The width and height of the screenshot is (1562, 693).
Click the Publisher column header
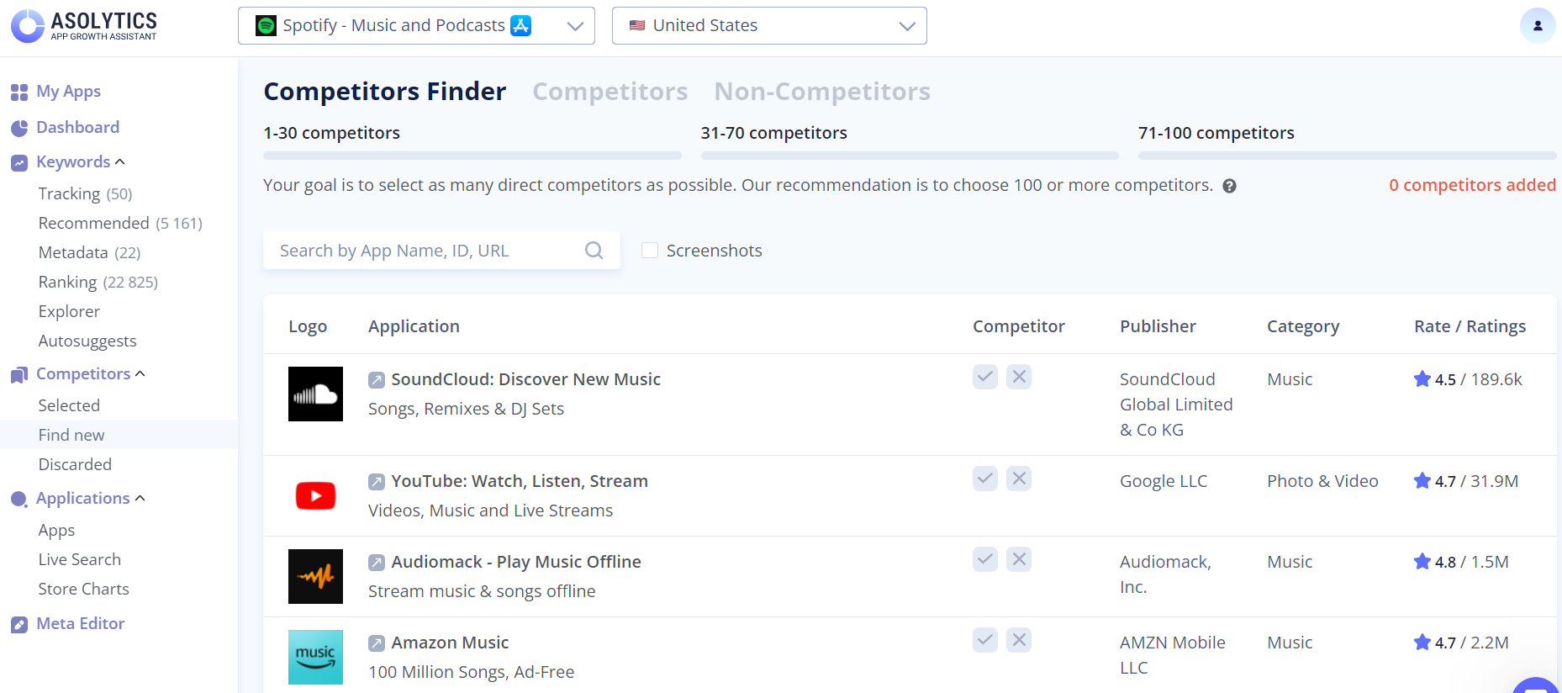click(x=1158, y=326)
